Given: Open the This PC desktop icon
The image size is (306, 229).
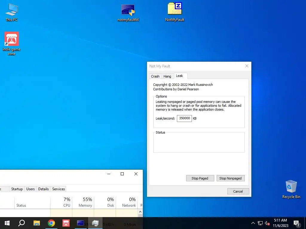Looking at the screenshot, I should 12,12.
